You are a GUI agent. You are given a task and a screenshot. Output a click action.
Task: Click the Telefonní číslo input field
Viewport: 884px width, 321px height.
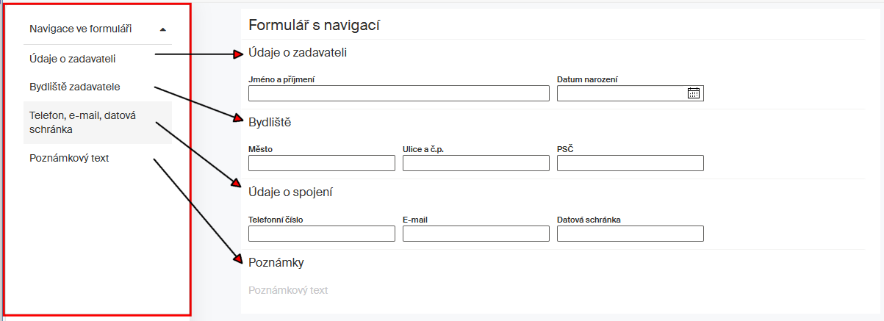[322, 234]
